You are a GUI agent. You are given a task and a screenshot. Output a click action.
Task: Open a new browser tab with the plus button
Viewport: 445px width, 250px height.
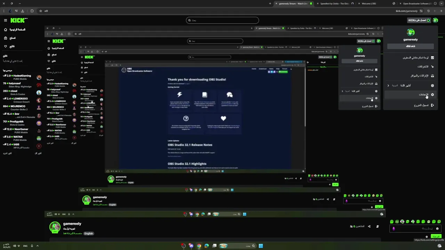(x=270, y=3)
